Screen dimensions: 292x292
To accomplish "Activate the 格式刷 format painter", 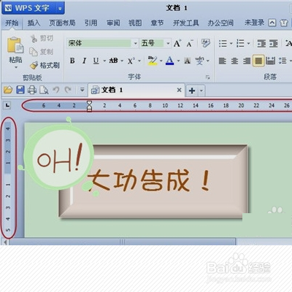I will [x=45, y=65].
